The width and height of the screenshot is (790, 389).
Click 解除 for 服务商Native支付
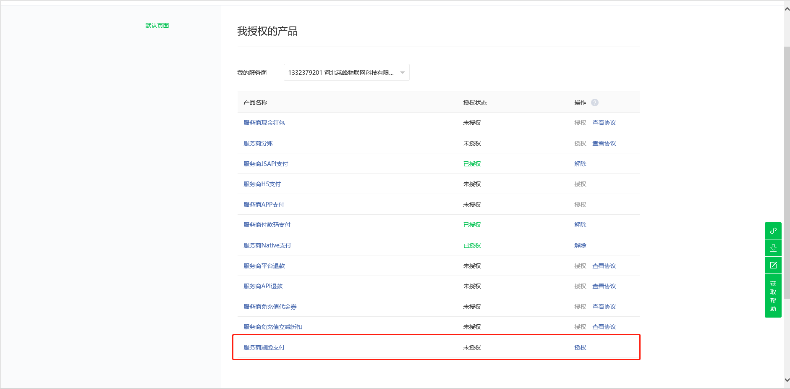click(x=580, y=245)
